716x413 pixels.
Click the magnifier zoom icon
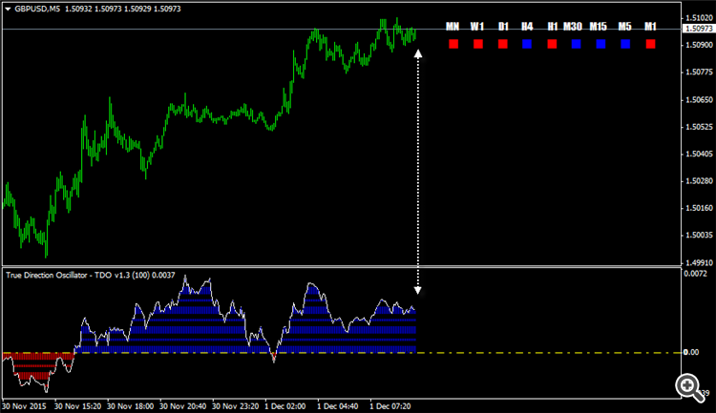pos(689,387)
